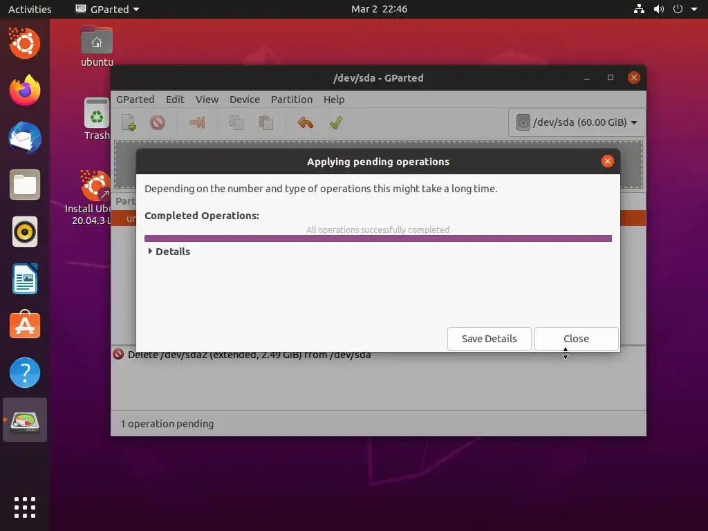Launch Thunderbird mail from the dock
This screenshot has height=531, width=708.
24,138
